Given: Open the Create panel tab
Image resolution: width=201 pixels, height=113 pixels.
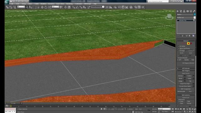Looking at the screenshot, I should pyautogui.click(x=177, y=11).
